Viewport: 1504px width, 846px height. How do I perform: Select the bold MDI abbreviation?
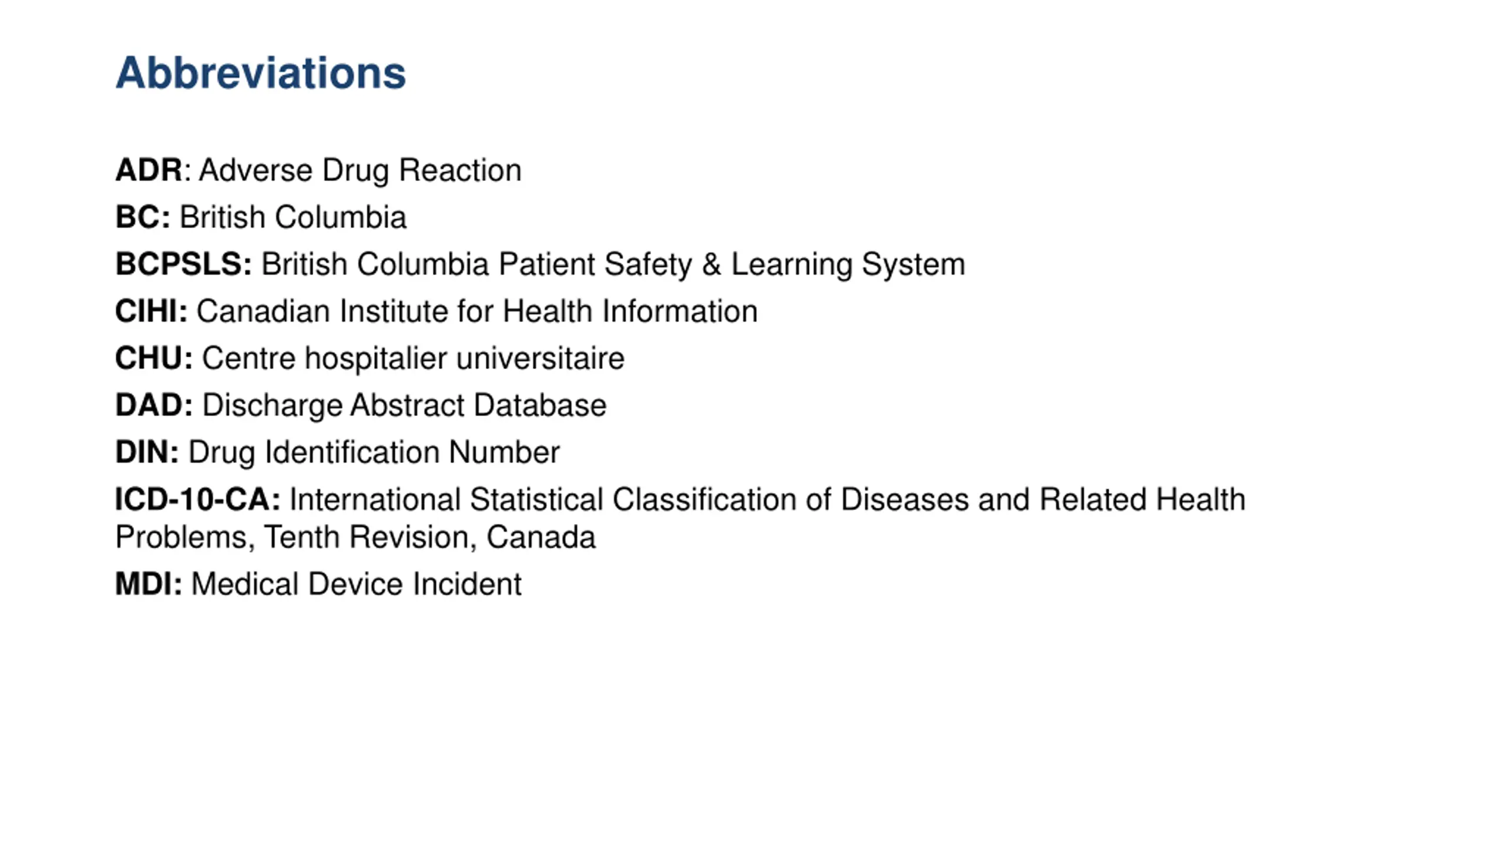click(149, 585)
